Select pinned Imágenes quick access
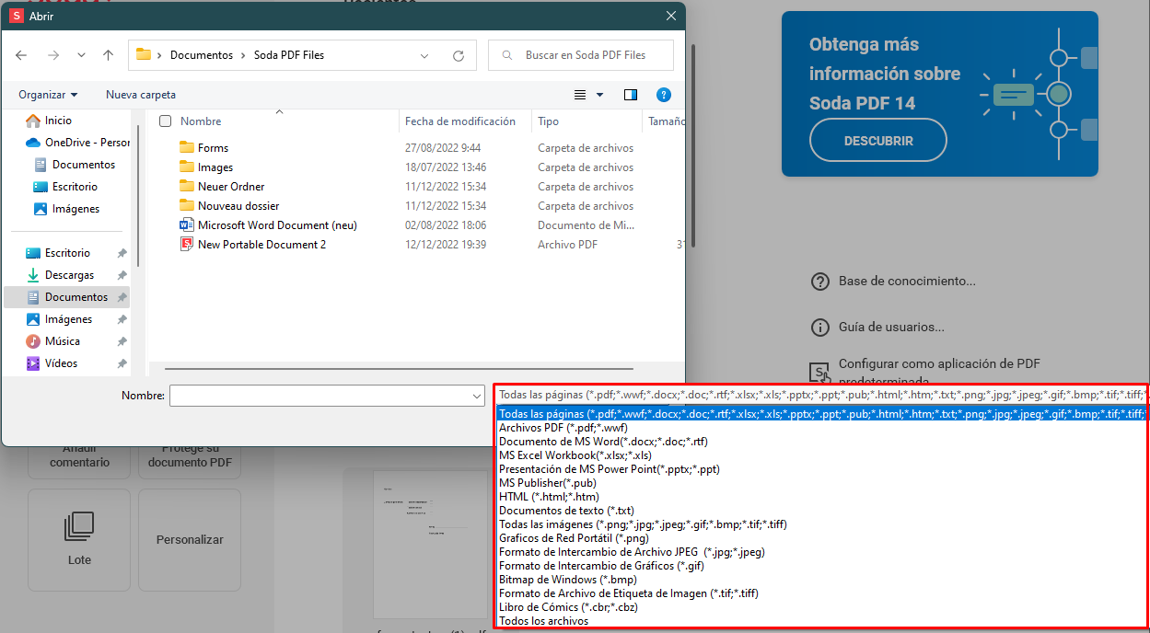Screen dimensions: 1150x633 coord(68,319)
